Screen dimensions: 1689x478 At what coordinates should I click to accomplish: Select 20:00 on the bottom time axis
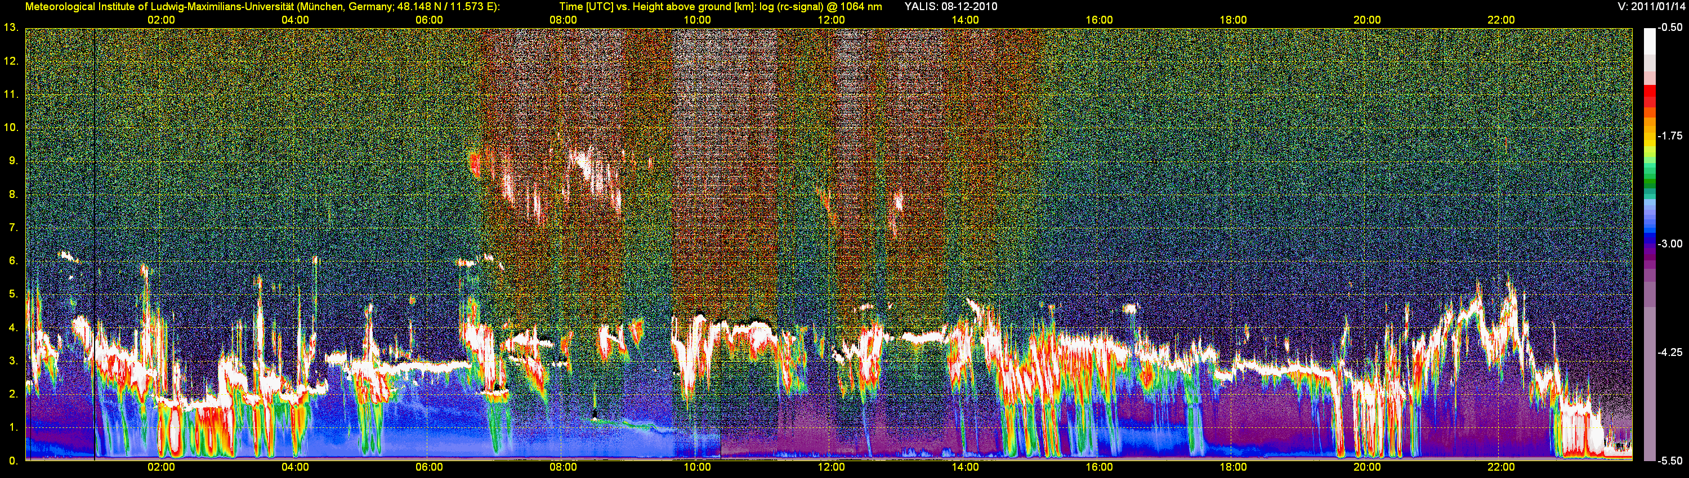1367,467
